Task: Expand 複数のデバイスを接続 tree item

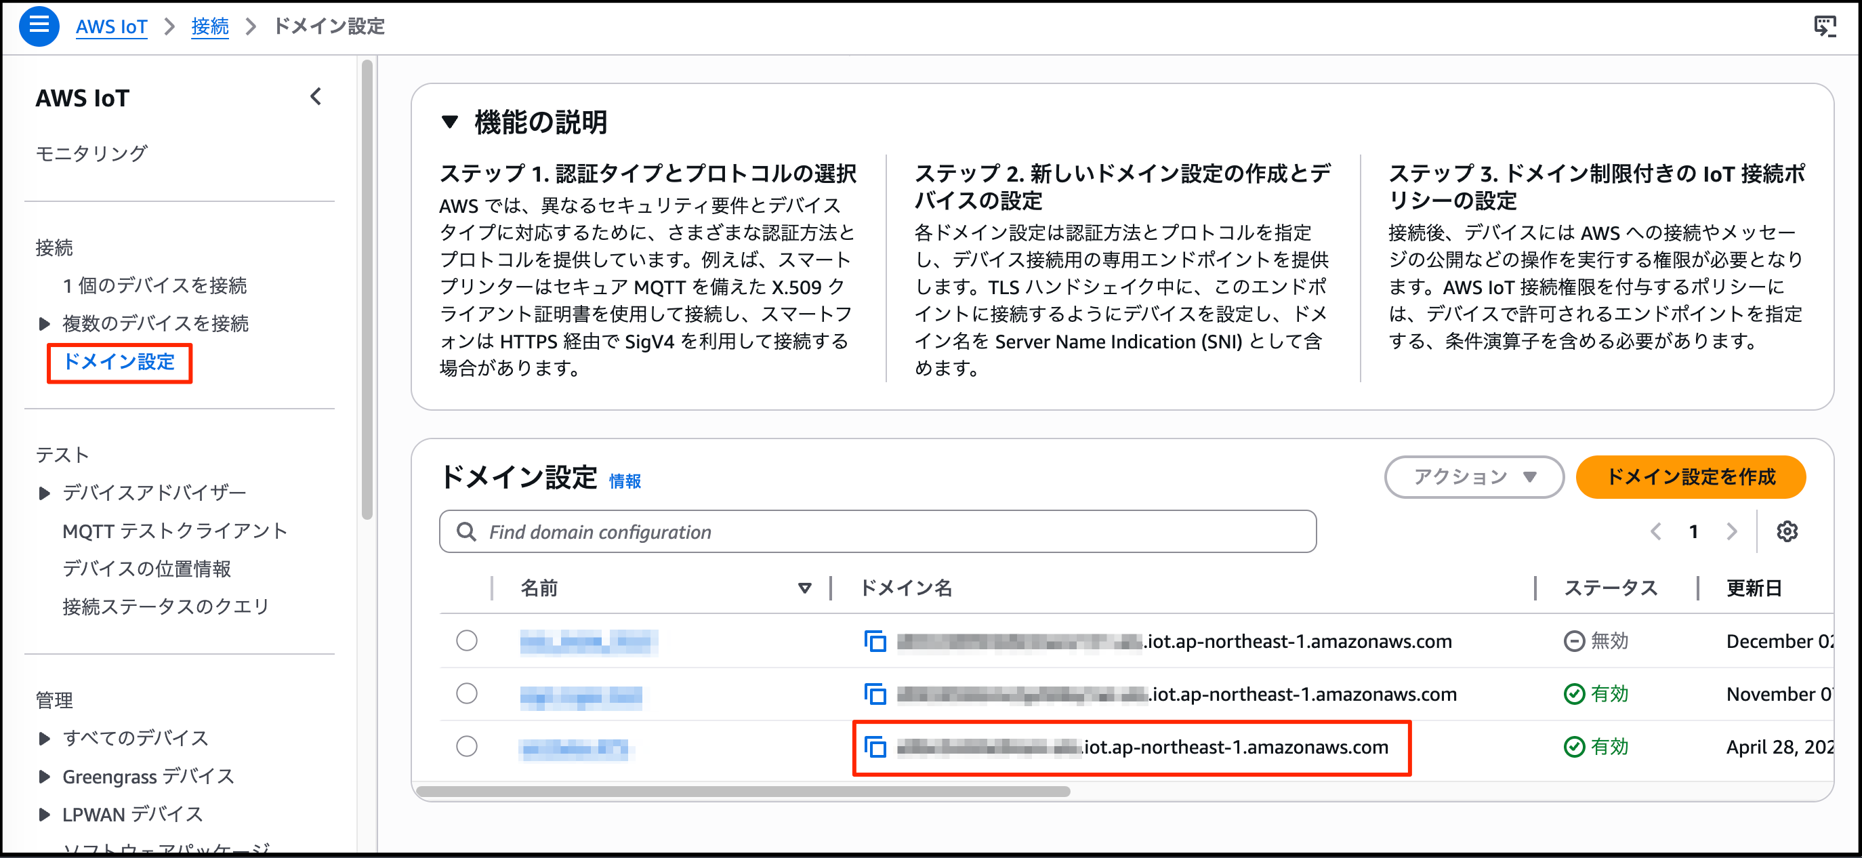Action: pos(44,323)
